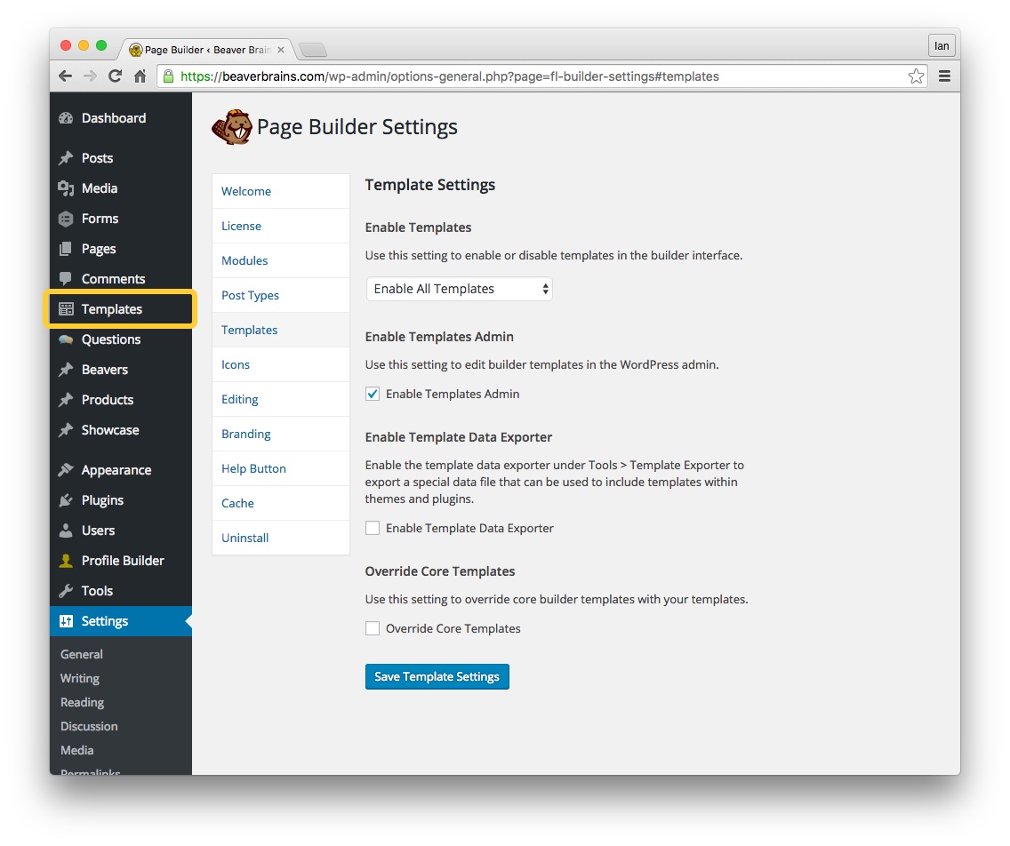Click the Users person icon

tap(66, 531)
